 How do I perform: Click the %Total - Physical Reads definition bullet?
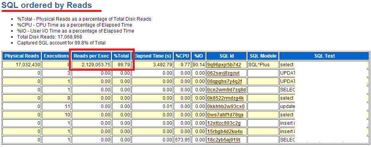coord(84,19)
